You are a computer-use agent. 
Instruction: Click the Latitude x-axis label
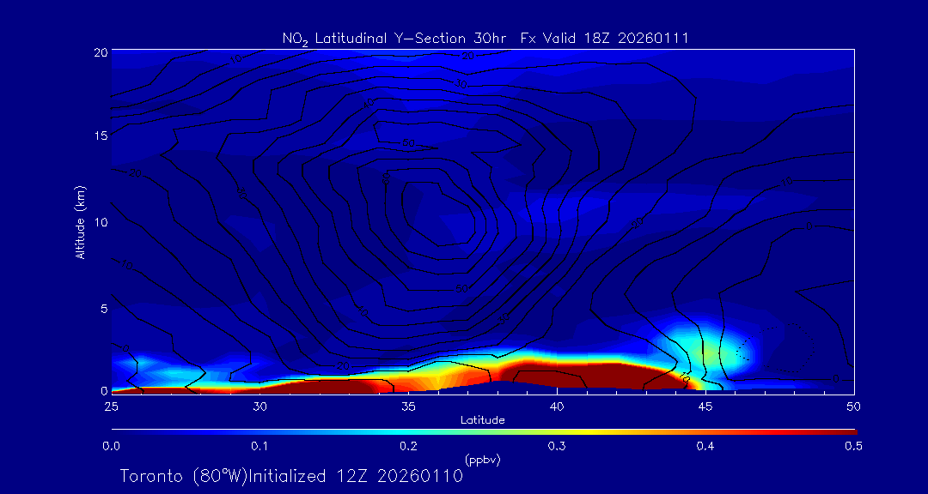pos(482,419)
